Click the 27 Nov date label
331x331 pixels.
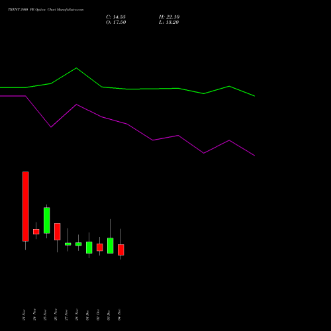66,315
